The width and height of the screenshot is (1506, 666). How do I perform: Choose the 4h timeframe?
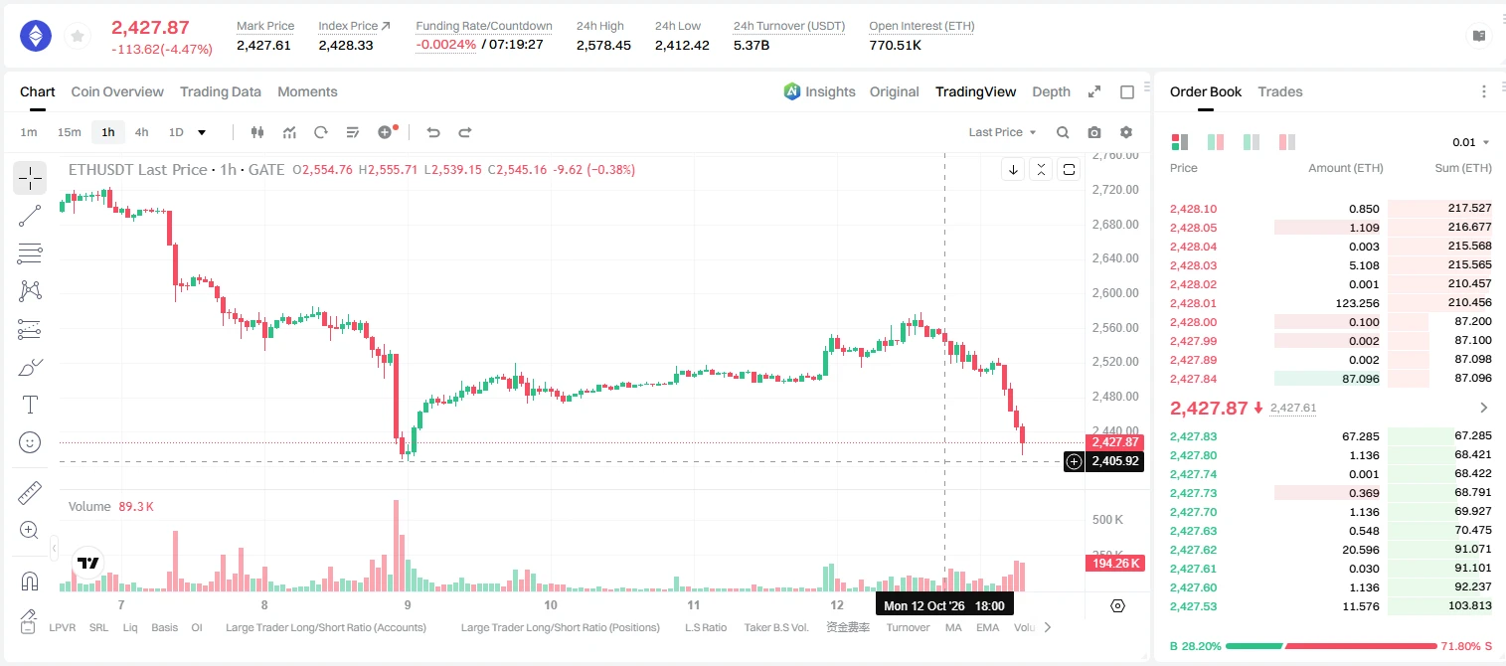(142, 132)
